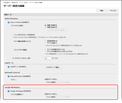Click the ドメインリストの設定 label
Screen dimensions: 122x103
coord(17,26)
